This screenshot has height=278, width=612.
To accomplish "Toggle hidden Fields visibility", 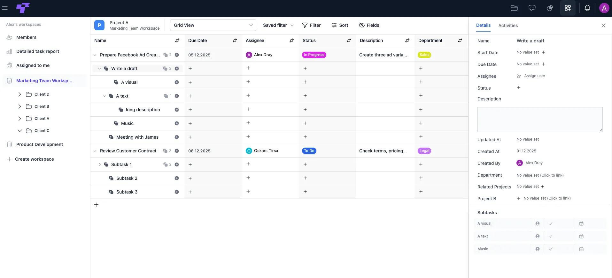I will point(369,25).
